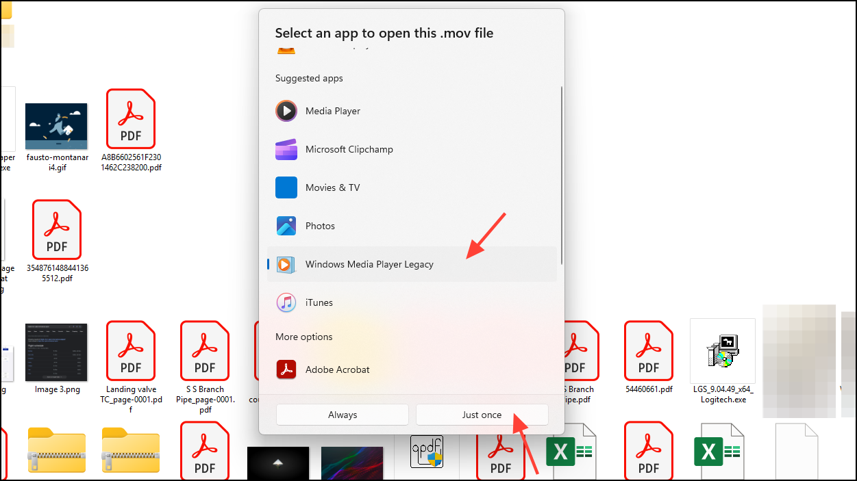Click the app list vertical scrollbar
The image size is (857, 481).
(x=562, y=175)
